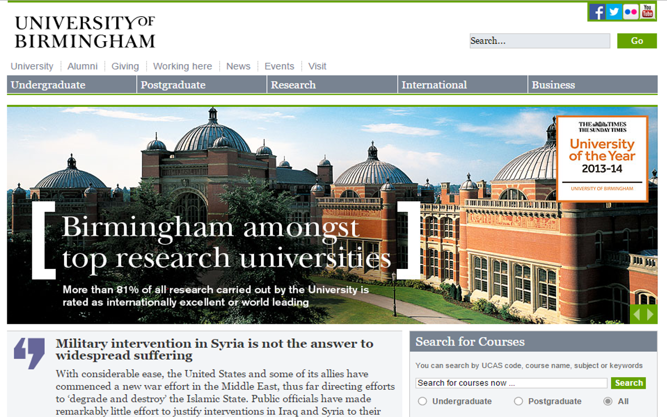Click the course Search button
667x417 pixels.
628,383
